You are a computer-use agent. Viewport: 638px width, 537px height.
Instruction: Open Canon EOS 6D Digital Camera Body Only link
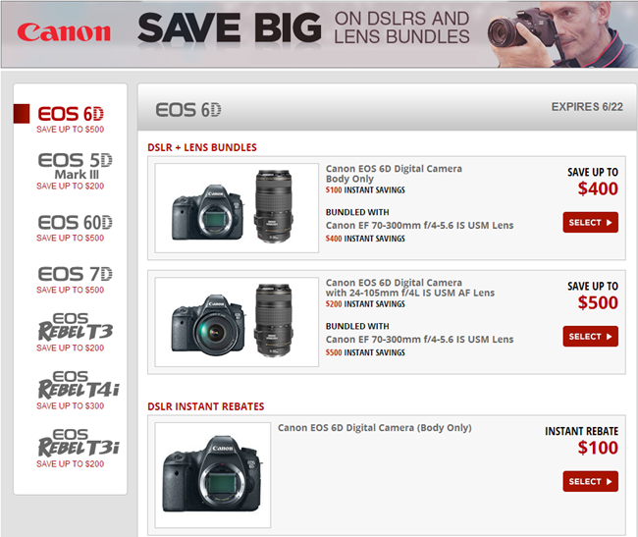click(394, 174)
